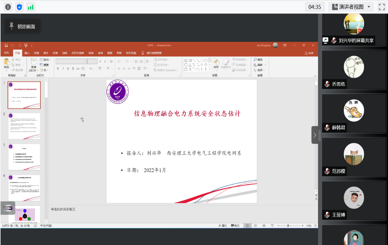
Task: Click the blue security shield icon
Action: (x=19, y=7)
